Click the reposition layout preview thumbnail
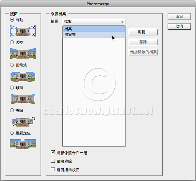This screenshot has height=181, width=196. pos(23,144)
